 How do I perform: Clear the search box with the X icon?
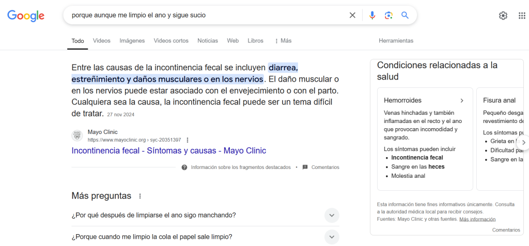coord(352,16)
